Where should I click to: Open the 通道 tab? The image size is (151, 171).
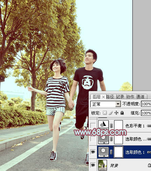(x=141, y=97)
